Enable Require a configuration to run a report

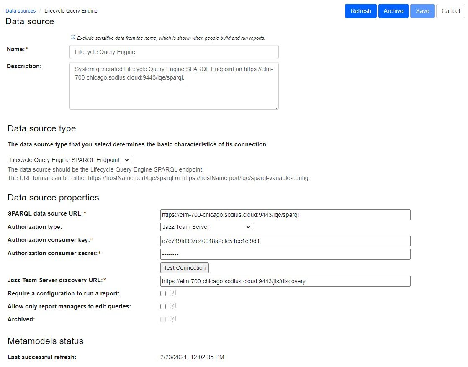pyautogui.click(x=163, y=294)
